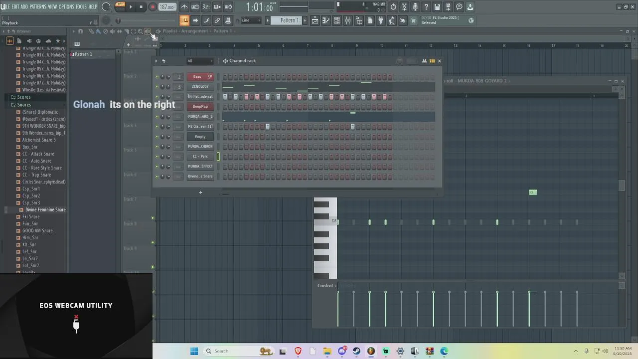Toggle the recording countdown icon

(206, 7)
